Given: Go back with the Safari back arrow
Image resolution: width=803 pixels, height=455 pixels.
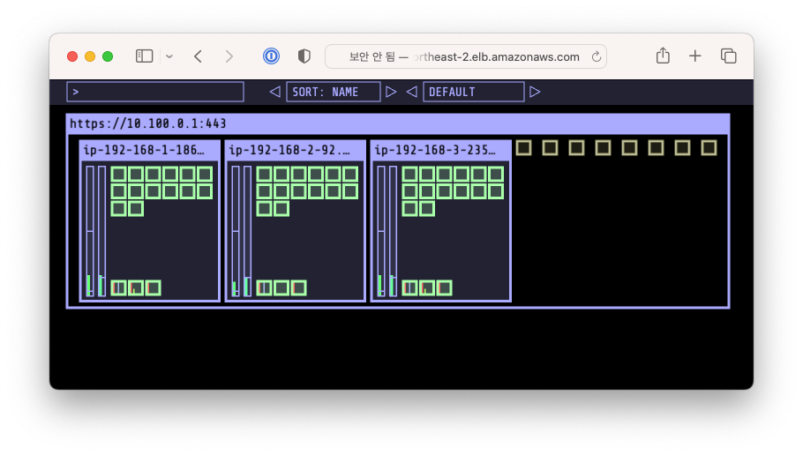Looking at the screenshot, I should click(x=199, y=56).
